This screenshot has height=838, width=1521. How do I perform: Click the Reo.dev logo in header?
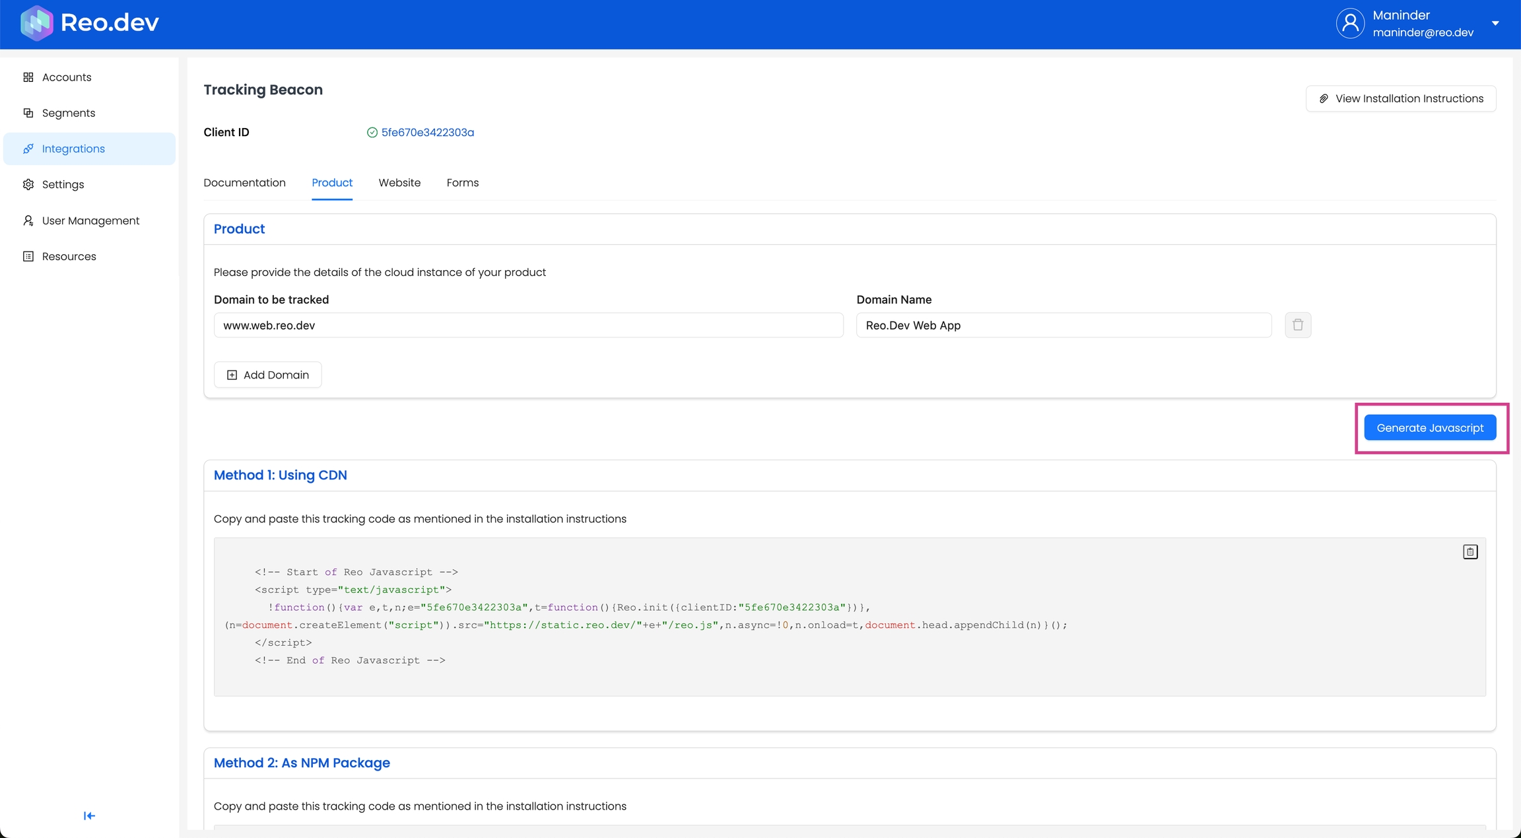(90, 23)
